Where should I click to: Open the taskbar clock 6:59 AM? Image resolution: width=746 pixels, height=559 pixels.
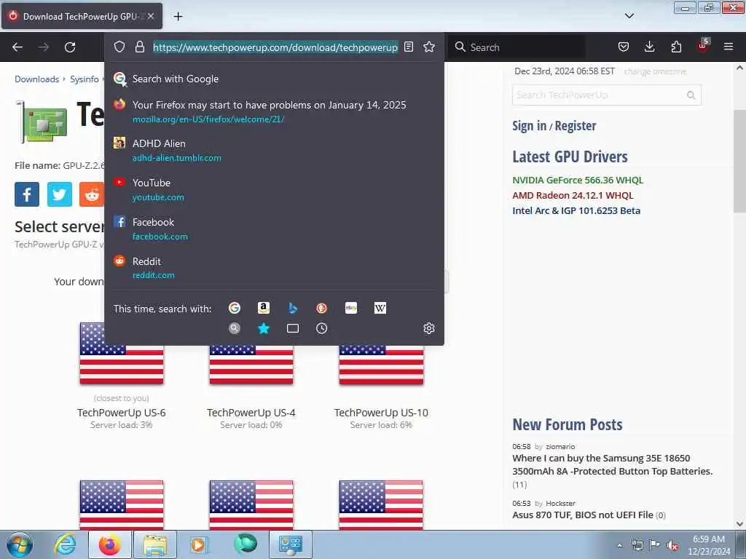coord(709,545)
